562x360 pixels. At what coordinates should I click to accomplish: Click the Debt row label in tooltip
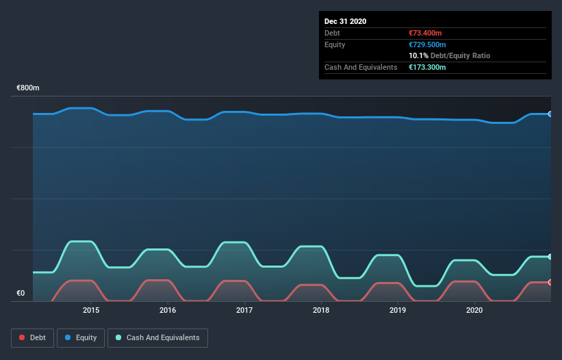pyautogui.click(x=332, y=33)
